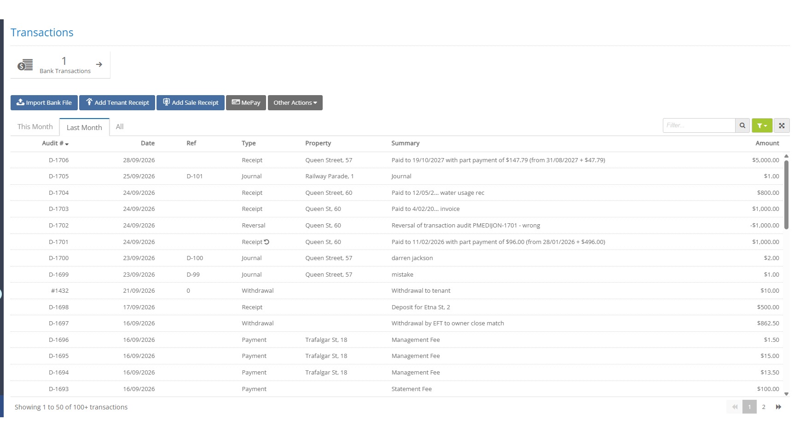Click reference D-101
This screenshot has height=437, width=800.
(x=195, y=176)
